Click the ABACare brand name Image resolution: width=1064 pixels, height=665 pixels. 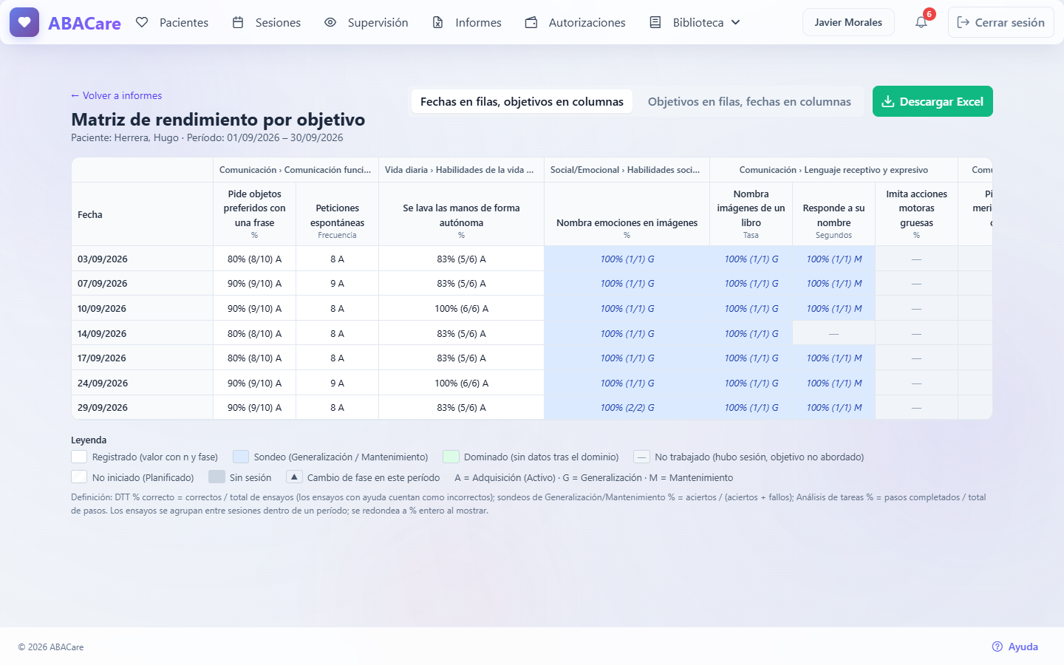coord(84,23)
